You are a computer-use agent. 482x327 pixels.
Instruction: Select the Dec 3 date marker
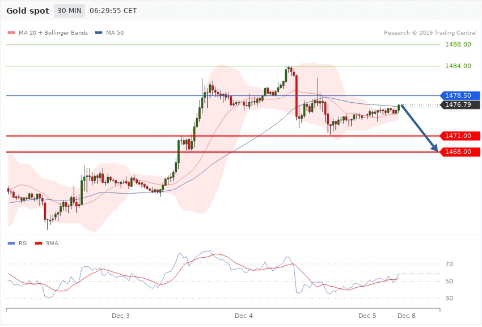[x=121, y=315]
